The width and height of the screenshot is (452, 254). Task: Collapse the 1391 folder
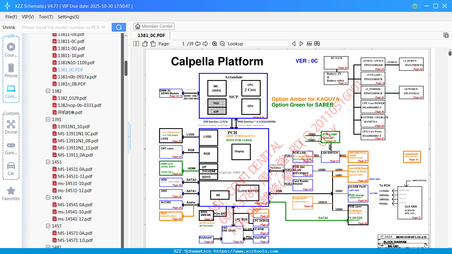tap(48, 119)
